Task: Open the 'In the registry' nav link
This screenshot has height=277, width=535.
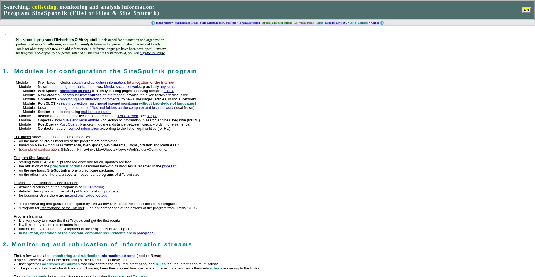Action: pos(164,23)
